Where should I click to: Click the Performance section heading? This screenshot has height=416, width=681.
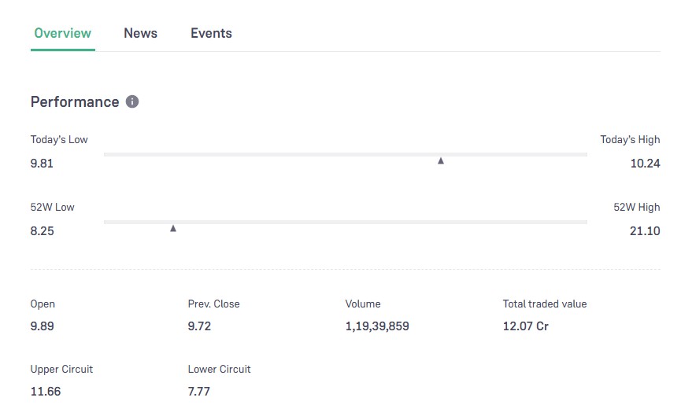[x=75, y=102]
